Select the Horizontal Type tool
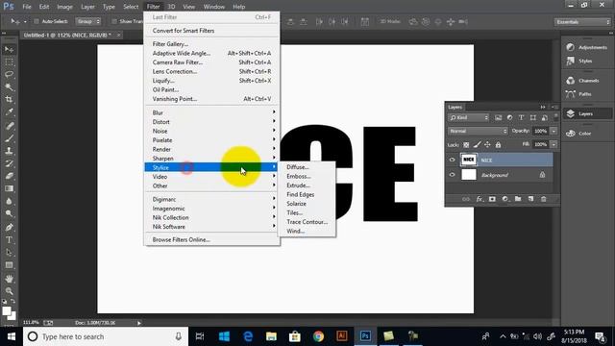This screenshot has height=346, width=615. (9, 239)
